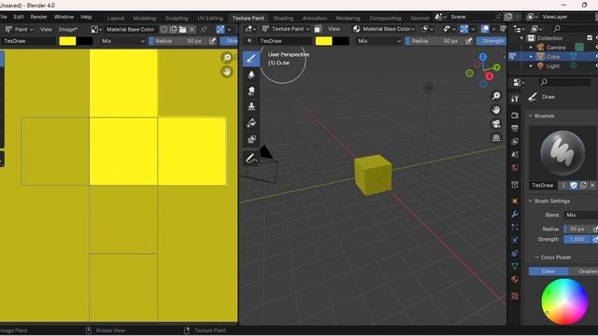Expand the Camera item in outliner
Viewport: 598px width, 336px height.
point(531,48)
